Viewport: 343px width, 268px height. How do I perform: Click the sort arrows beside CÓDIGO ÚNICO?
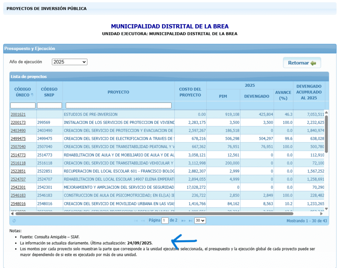click(32, 95)
